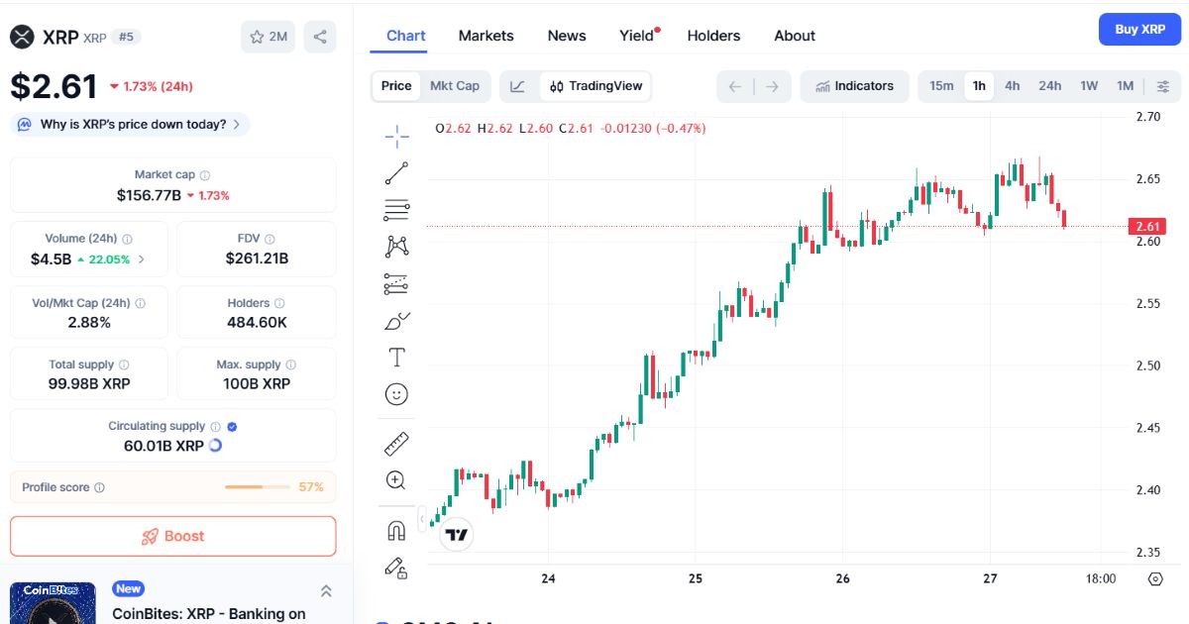Switch chart to Price mode

click(x=396, y=86)
